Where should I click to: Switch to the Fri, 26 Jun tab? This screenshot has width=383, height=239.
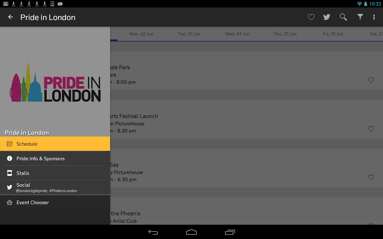(x=333, y=34)
